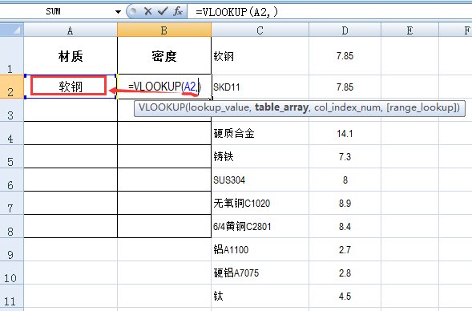Select column C header
Viewport: 472px width, 311px height.
260,30
